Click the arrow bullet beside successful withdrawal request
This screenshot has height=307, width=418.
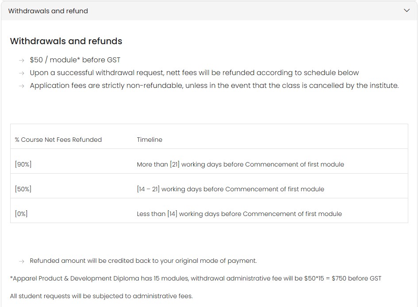pyautogui.click(x=22, y=73)
